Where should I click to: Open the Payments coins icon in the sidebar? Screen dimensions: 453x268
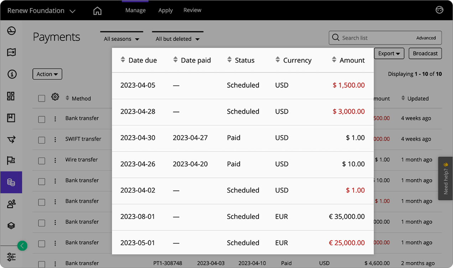pos(11,182)
